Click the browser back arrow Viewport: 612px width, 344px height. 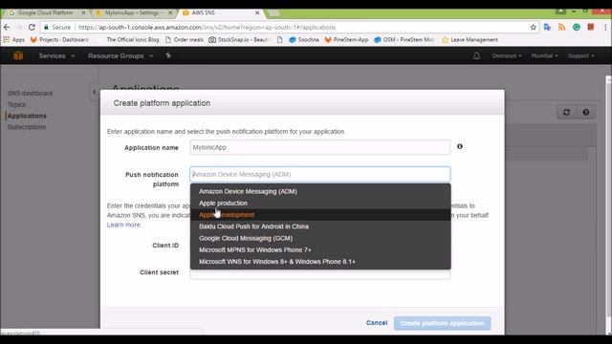click(x=7, y=28)
